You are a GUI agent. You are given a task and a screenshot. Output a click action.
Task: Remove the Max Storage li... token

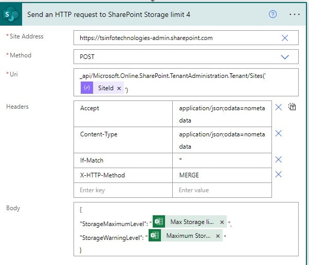(x=222, y=222)
